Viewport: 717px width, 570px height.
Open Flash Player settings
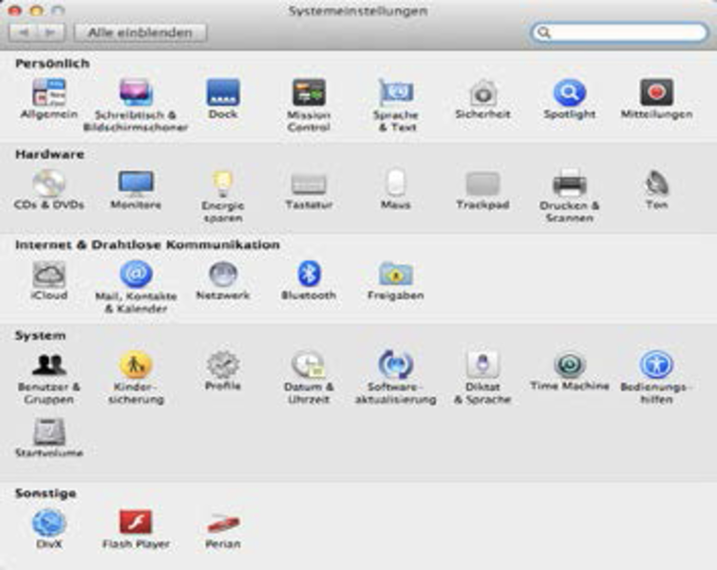click(x=136, y=528)
